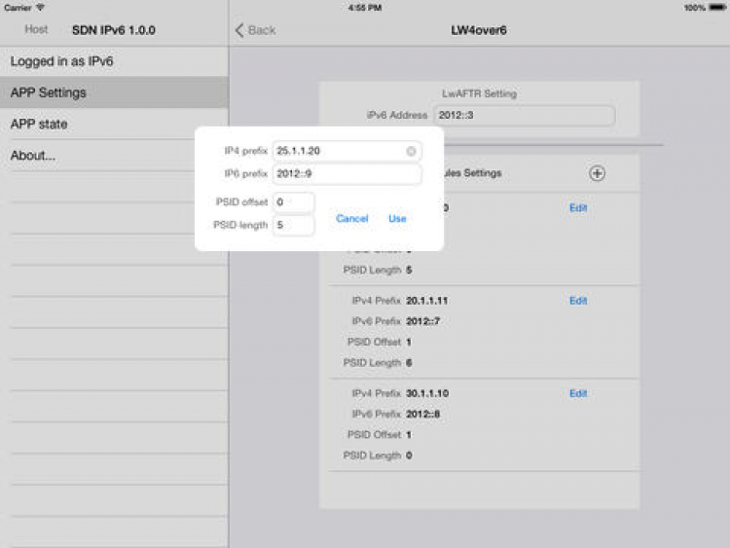
Task: Select APP Settings in the sidebar
Action: pos(114,92)
